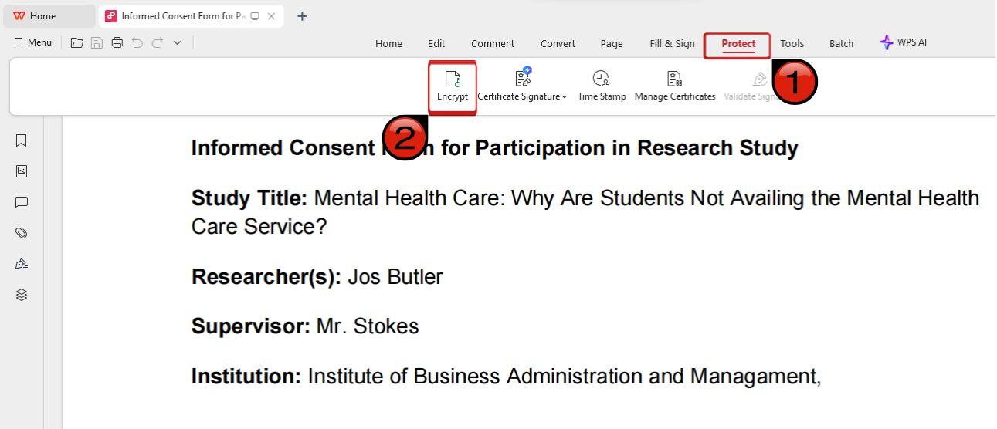
Task: Switch to the Edit ribbon tab
Action: [x=436, y=43]
